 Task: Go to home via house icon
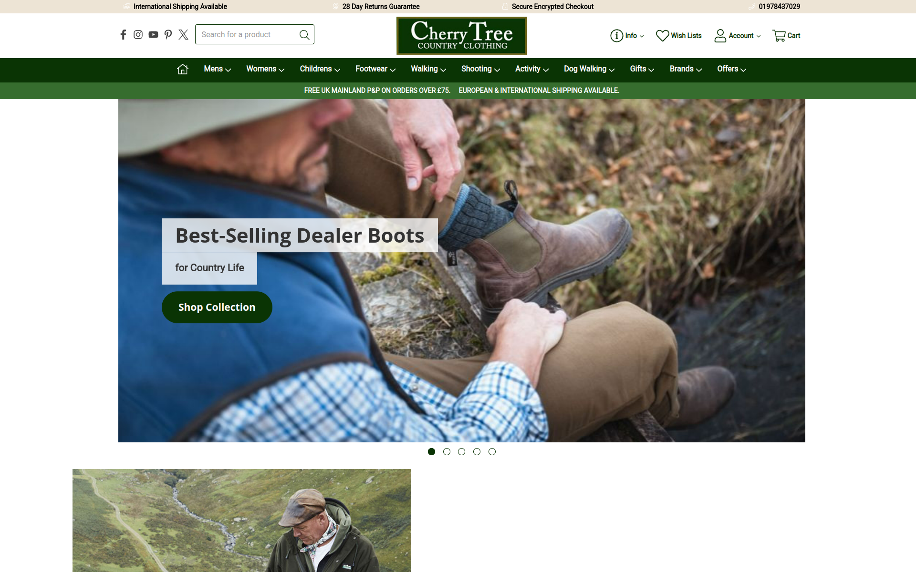(183, 69)
